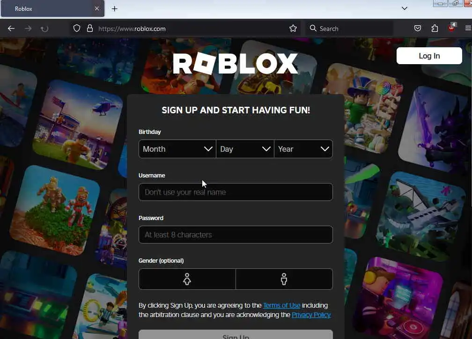Viewport: 472px width, 339px height.
Task: Open the Day birthday dropdown
Action: click(245, 149)
